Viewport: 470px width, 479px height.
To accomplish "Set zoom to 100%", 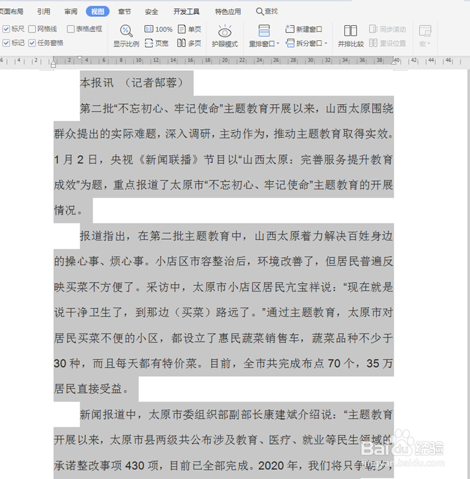I will coord(158,29).
